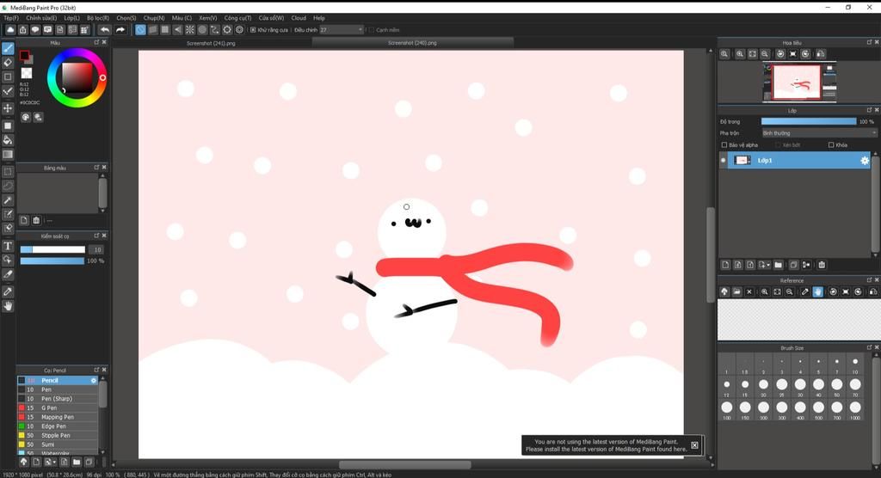The image size is (881, 478).
Task: Open the Bộ lọc(R) menu
Action: pyautogui.click(x=98, y=18)
